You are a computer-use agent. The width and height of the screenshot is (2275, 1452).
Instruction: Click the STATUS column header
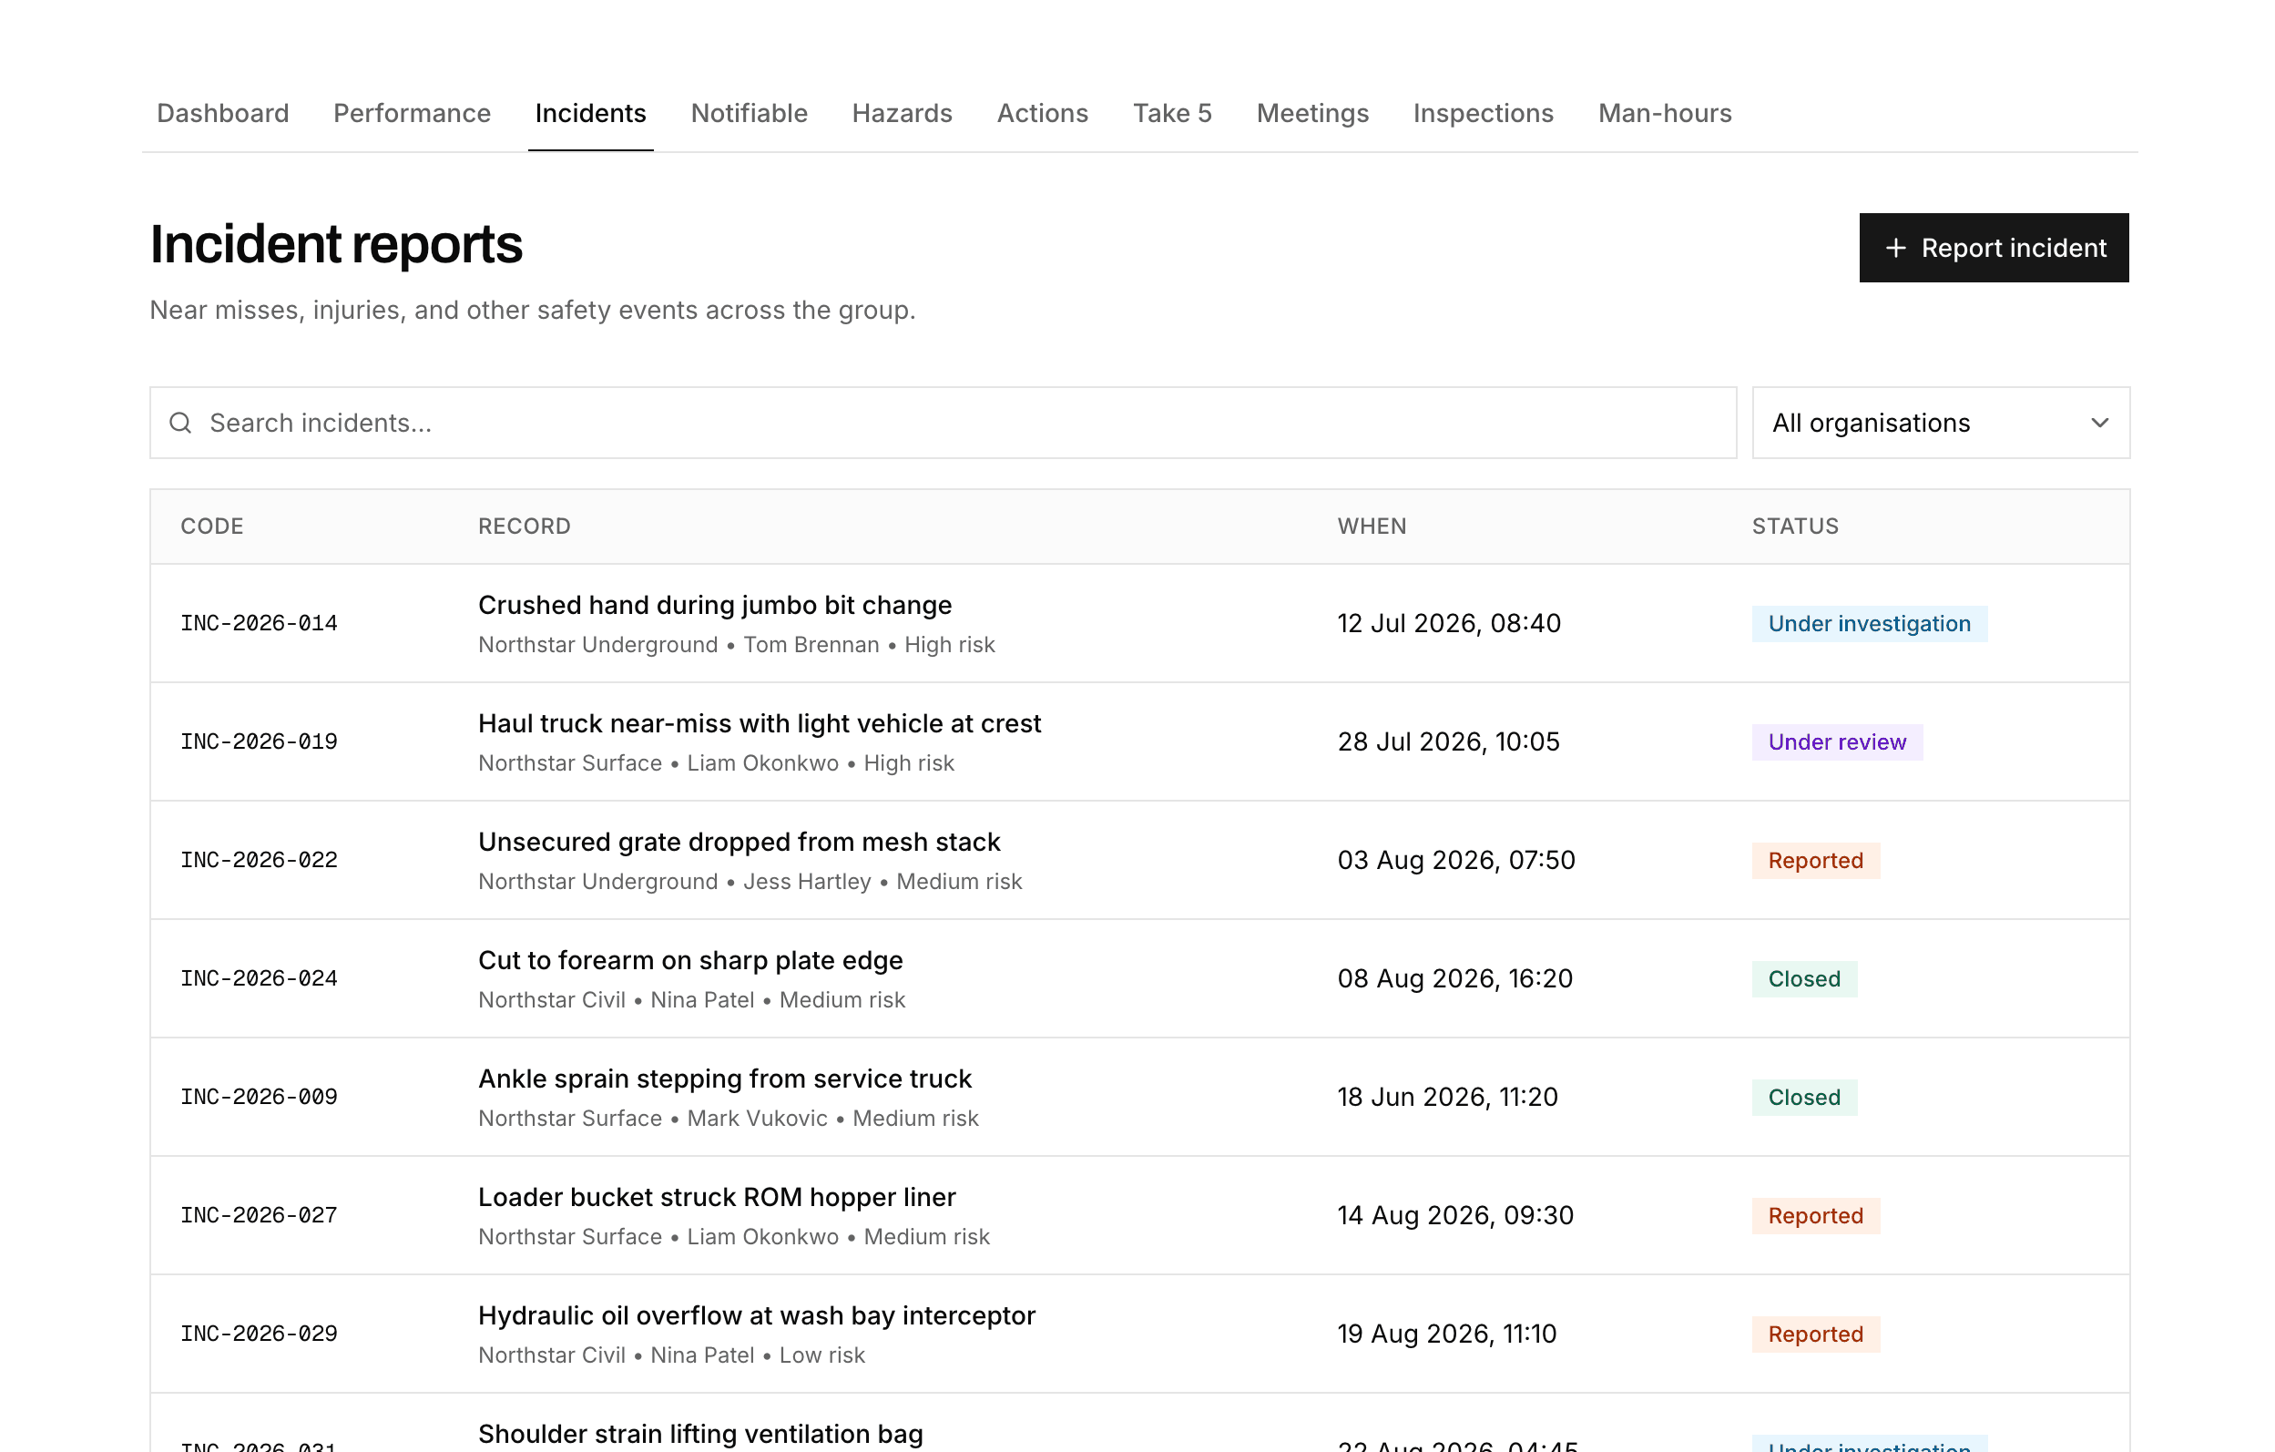click(1795, 527)
